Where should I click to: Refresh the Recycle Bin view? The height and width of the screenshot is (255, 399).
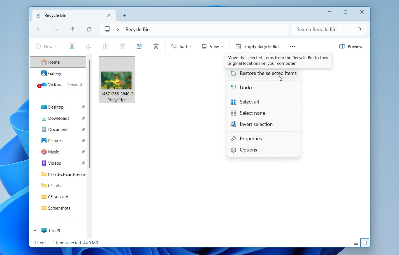(89, 29)
